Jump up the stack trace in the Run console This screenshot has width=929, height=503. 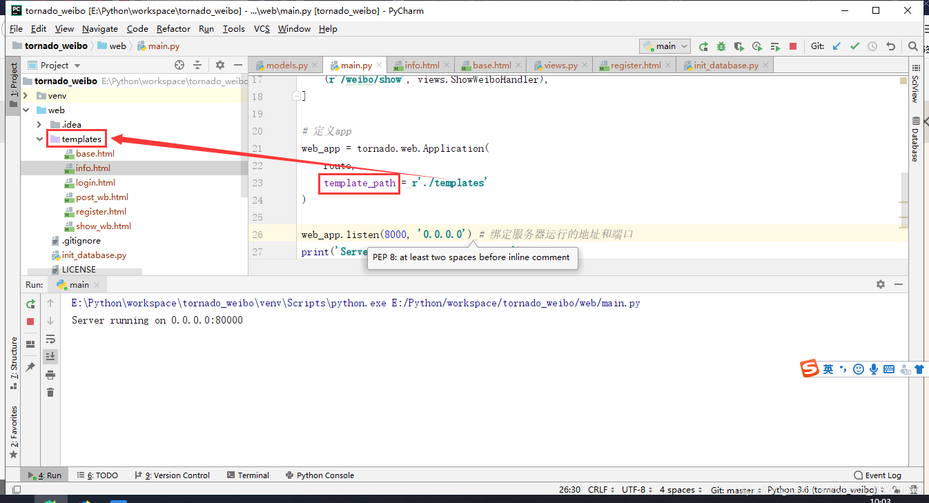point(50,303)
